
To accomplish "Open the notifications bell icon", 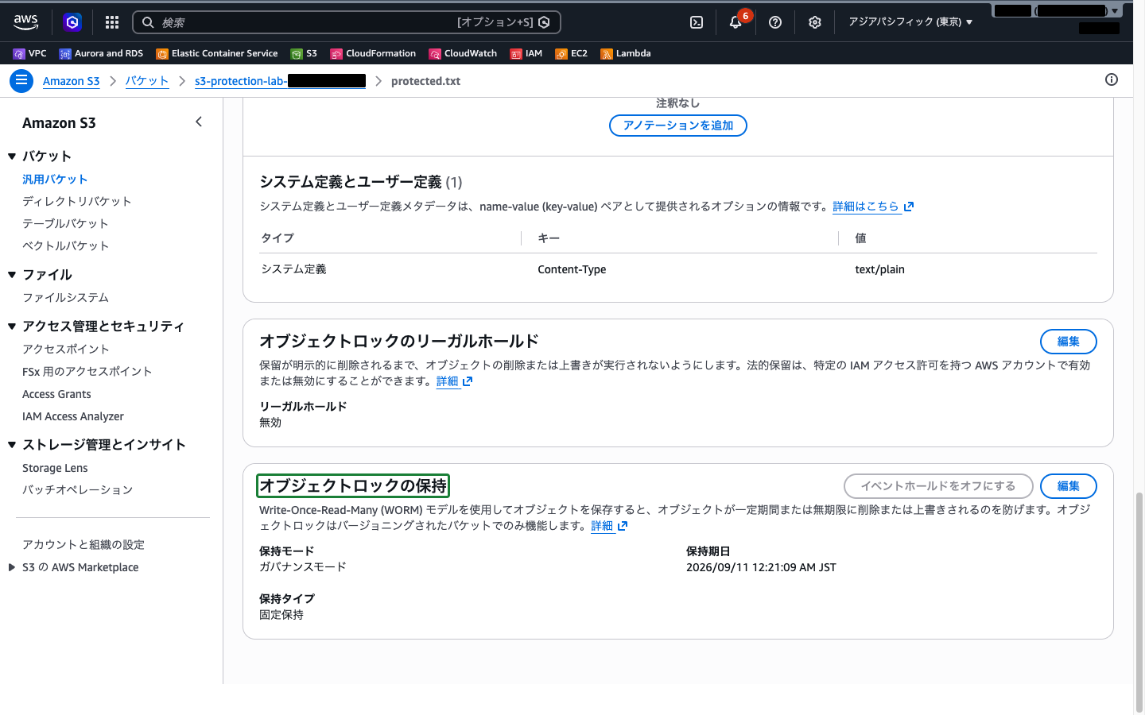I will pos(736,22).
